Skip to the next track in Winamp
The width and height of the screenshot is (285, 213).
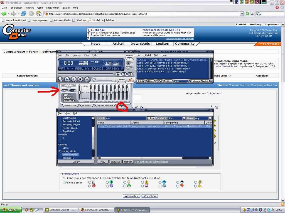[87, 79]
